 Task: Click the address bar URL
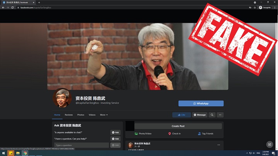point(36,8)
